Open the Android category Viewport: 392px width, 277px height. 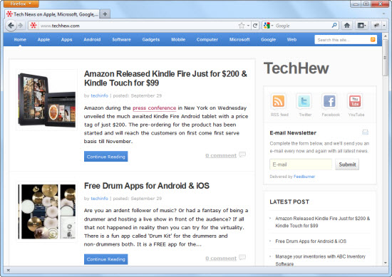[x=92, y=39]
